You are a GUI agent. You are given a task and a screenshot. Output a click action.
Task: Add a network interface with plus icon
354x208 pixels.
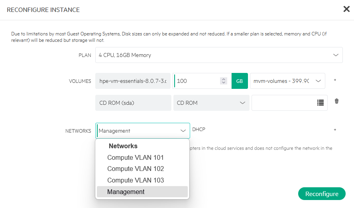[335, 130]
